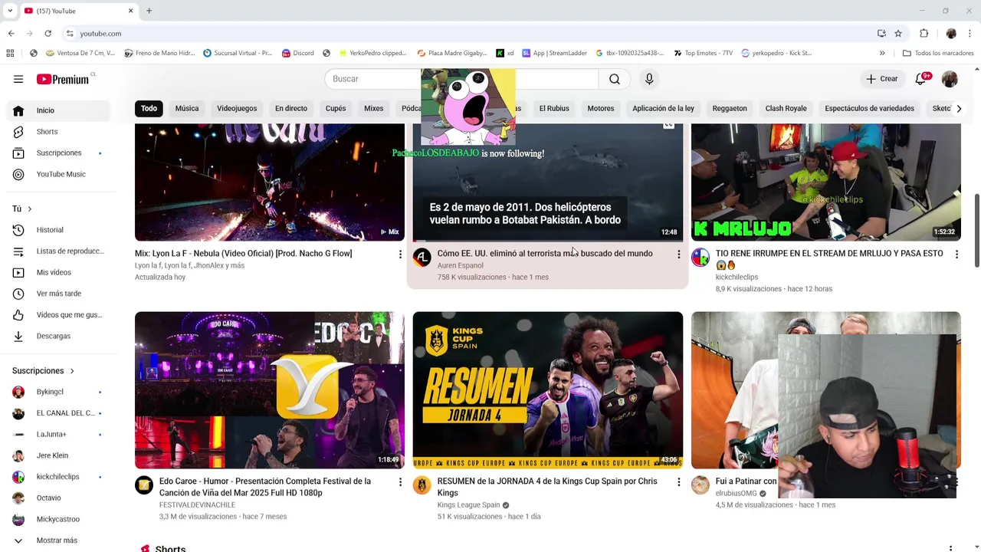The height and width of the screenshot is (552, 981).
Task: Open kickchileclips channel in sidebar
Action: pos(59,477)
